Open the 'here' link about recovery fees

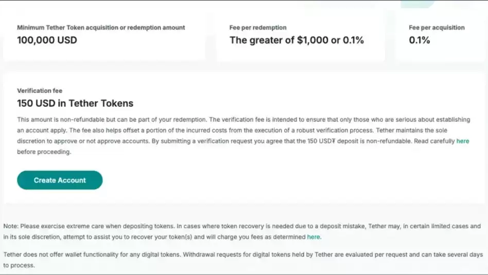coord(313,237)
